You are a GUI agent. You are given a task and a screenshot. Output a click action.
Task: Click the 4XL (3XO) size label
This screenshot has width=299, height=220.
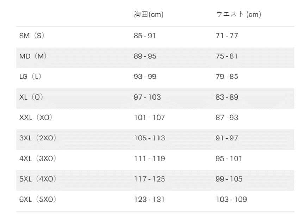click(x=39, y=158)
